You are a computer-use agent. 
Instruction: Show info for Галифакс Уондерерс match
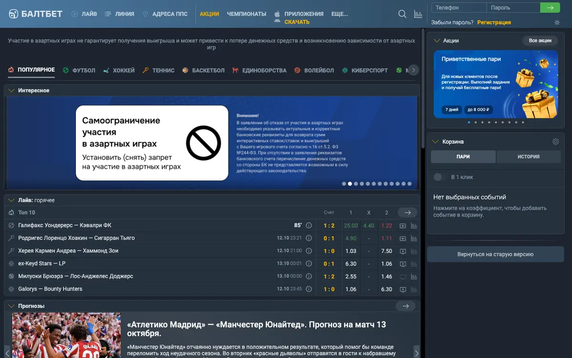pyautogui.click(x=308, y=225)
